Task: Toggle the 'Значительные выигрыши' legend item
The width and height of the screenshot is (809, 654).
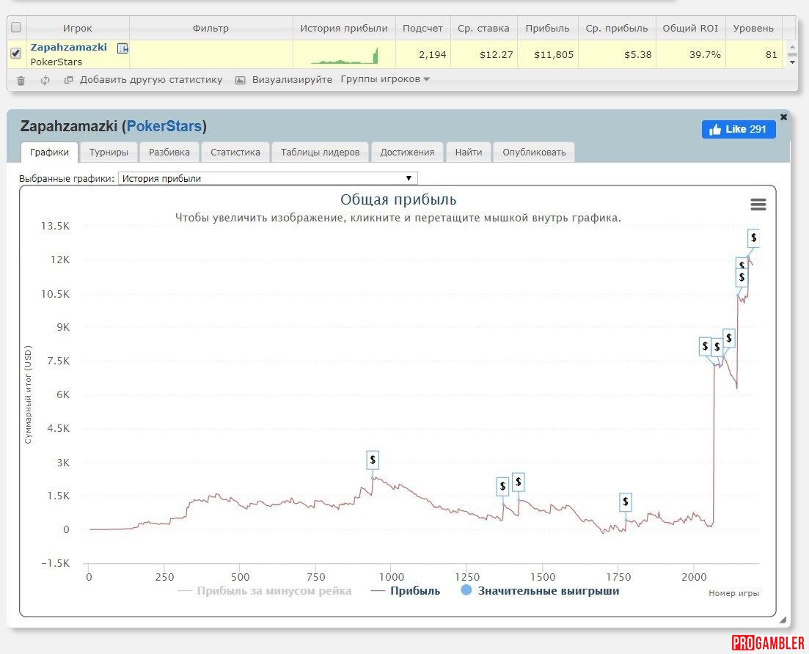Action: coord(540,591)
